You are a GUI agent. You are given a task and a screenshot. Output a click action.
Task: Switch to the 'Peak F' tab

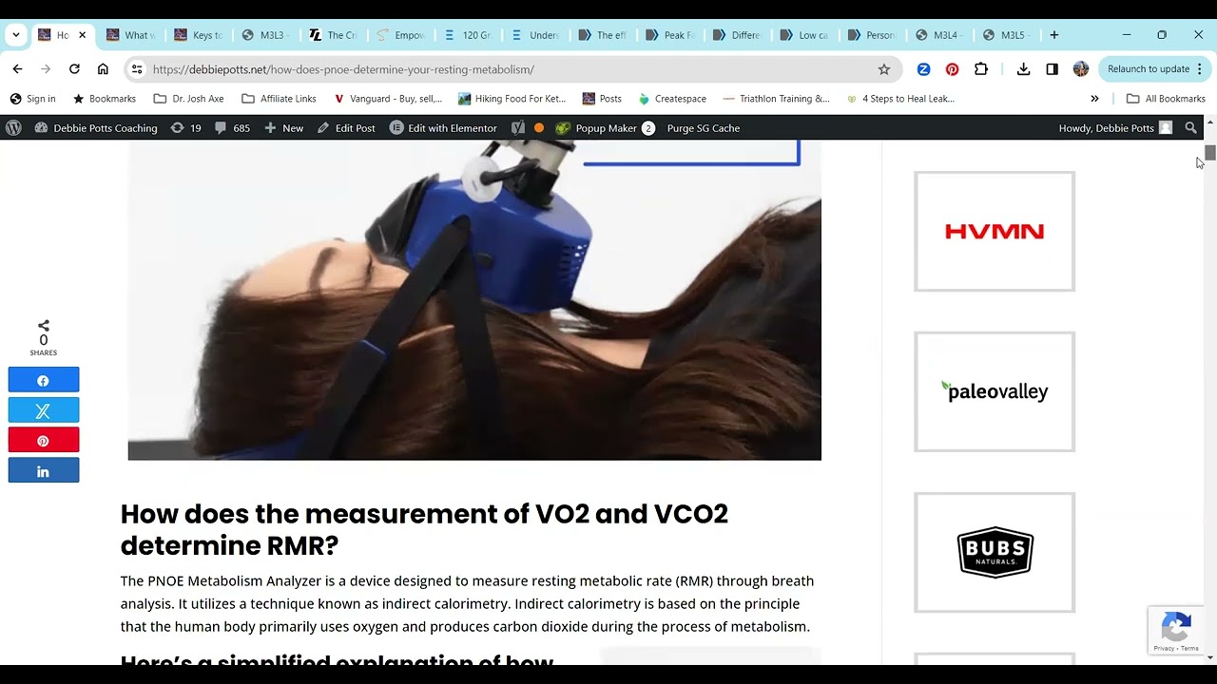(x=670, y=35)
